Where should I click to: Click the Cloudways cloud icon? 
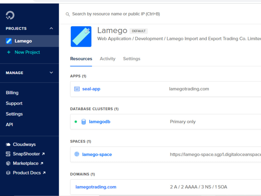8,145
